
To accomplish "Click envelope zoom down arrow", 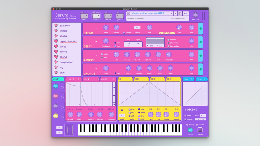I will pos(114,104).
